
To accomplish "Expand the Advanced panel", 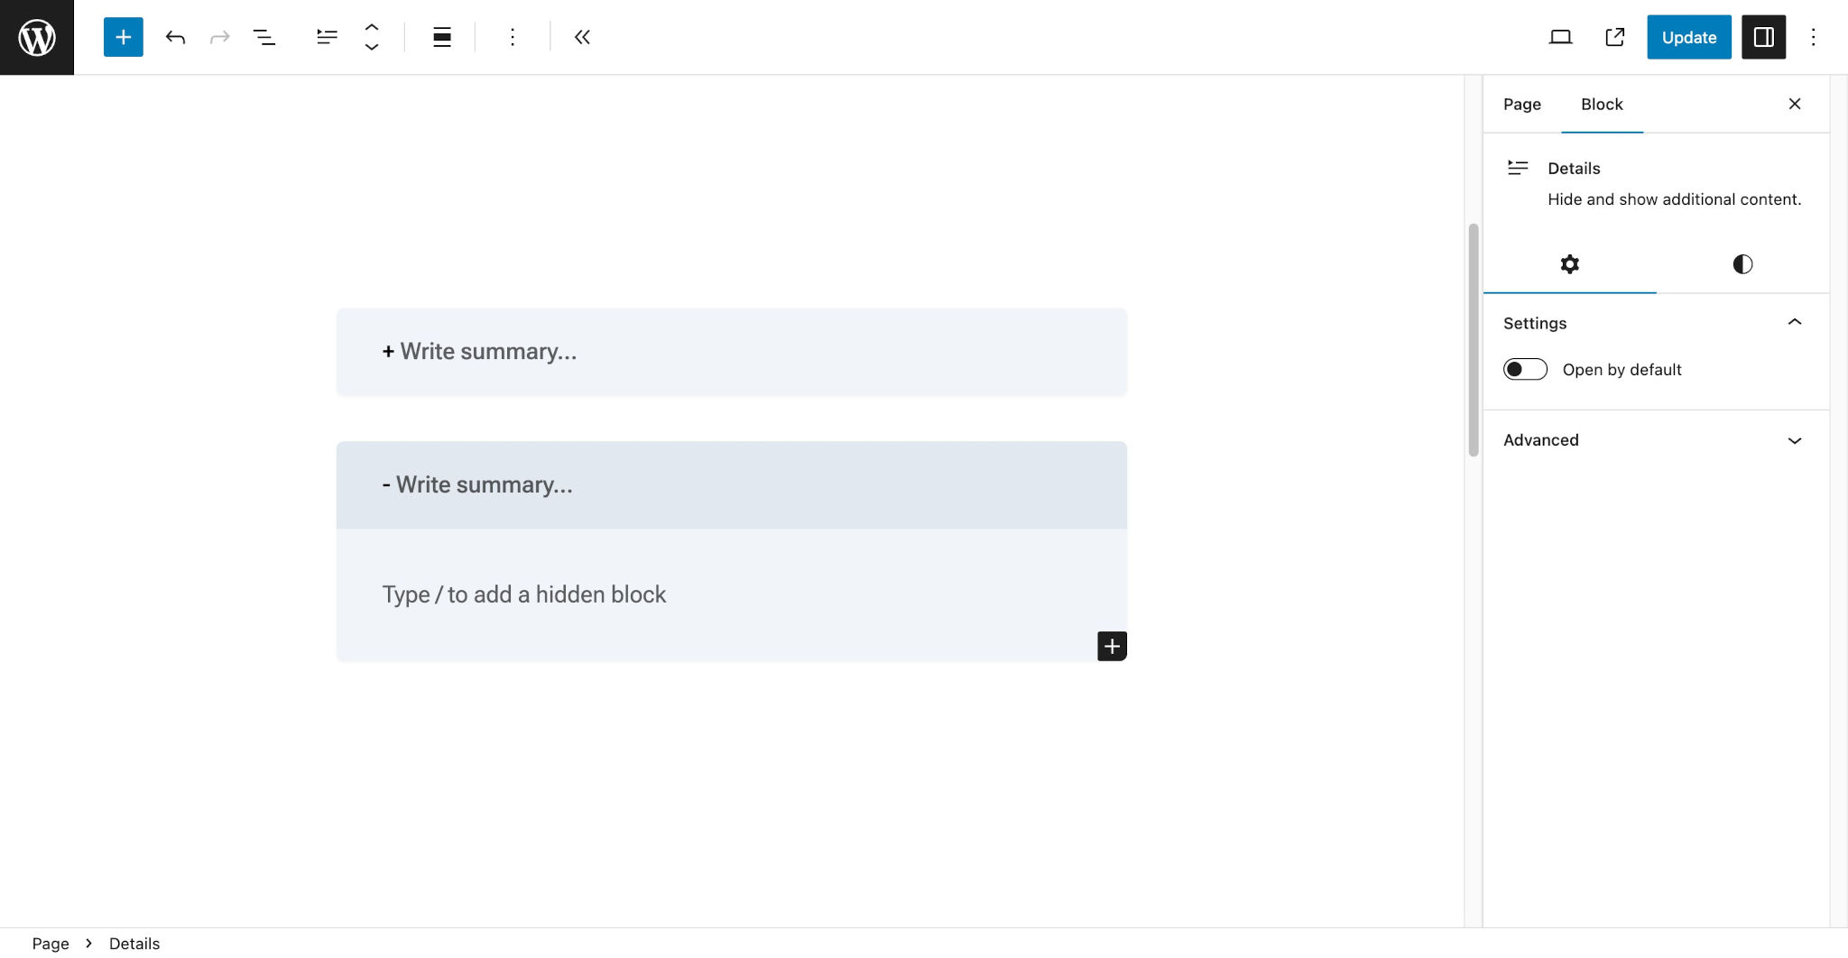I will 1656,440.
